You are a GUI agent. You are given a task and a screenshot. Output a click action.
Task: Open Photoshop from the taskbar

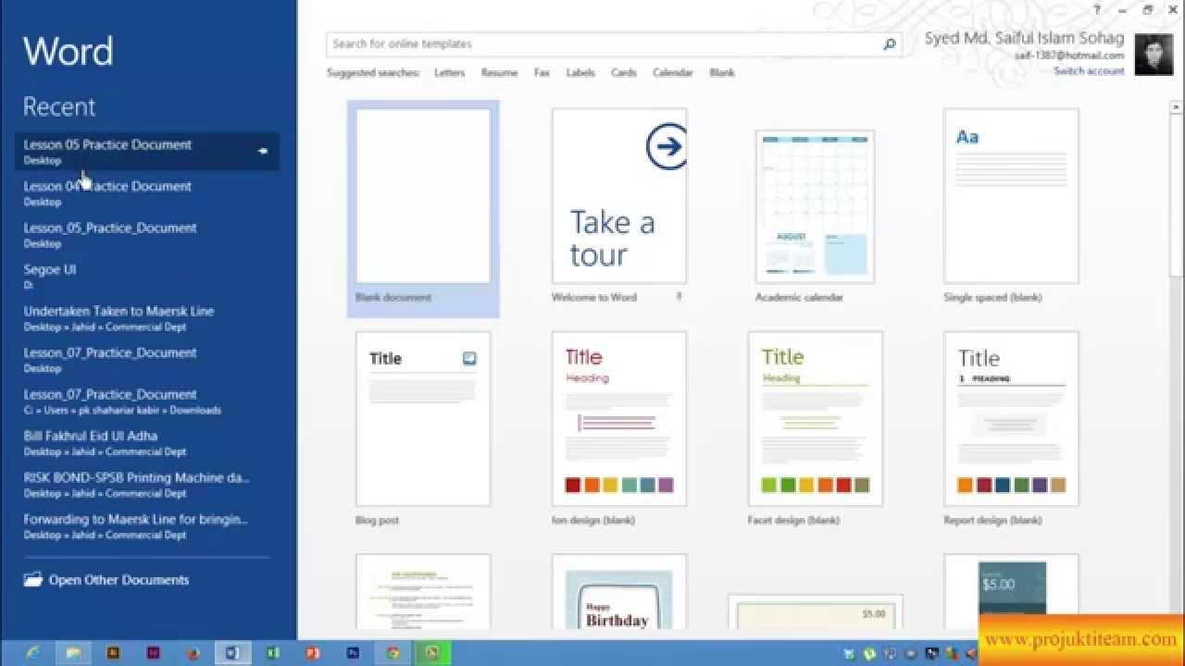point(353,652)
